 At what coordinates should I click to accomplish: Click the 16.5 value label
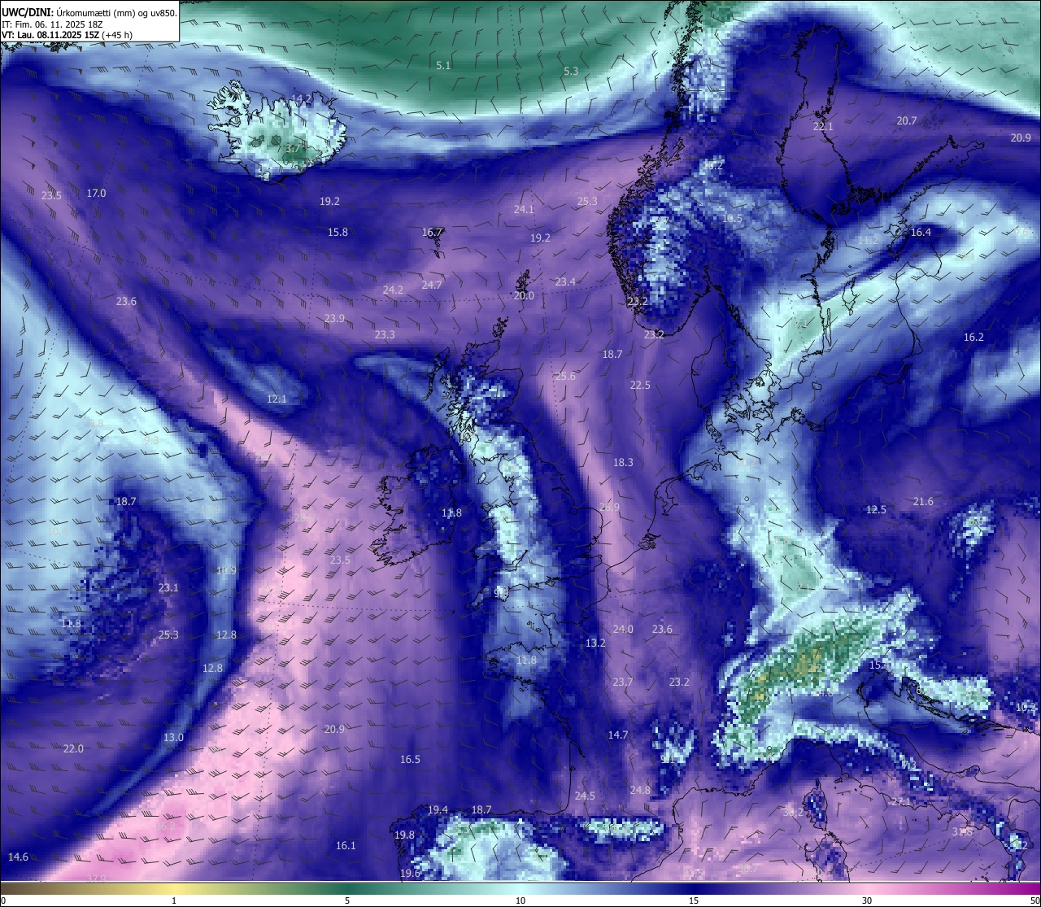click(410, 760)
